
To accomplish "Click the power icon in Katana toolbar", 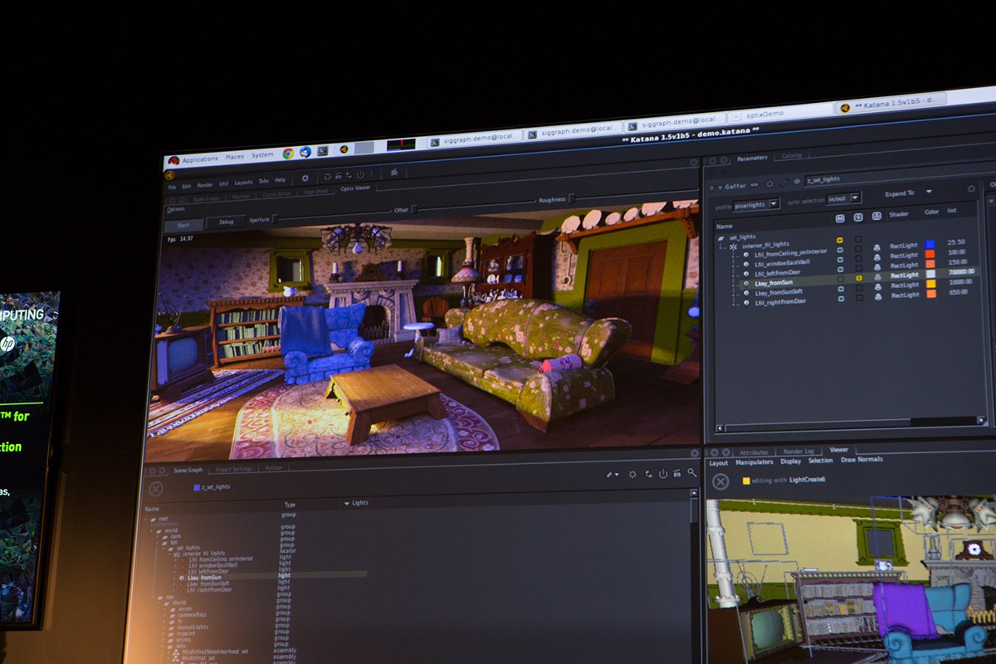I will 360,174.
